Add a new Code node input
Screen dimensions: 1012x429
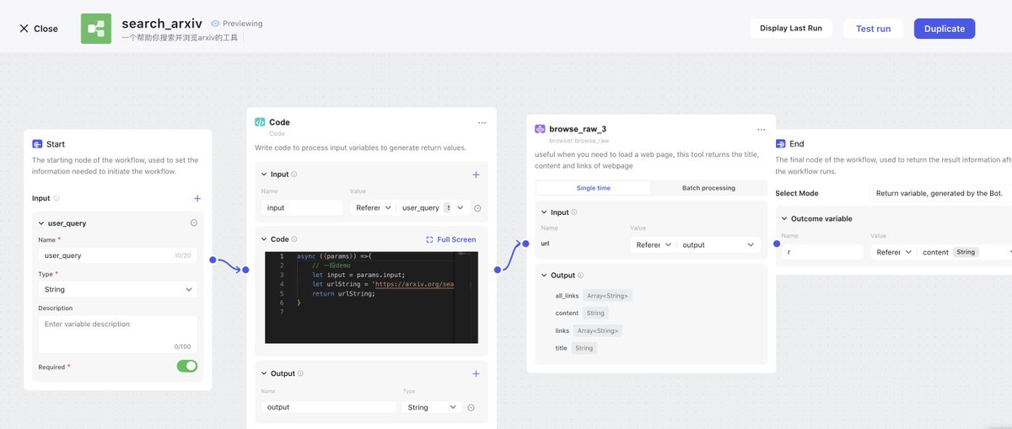coord(476,174)
